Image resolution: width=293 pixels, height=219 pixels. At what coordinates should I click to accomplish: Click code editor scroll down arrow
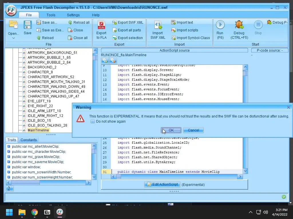[246, 171]
